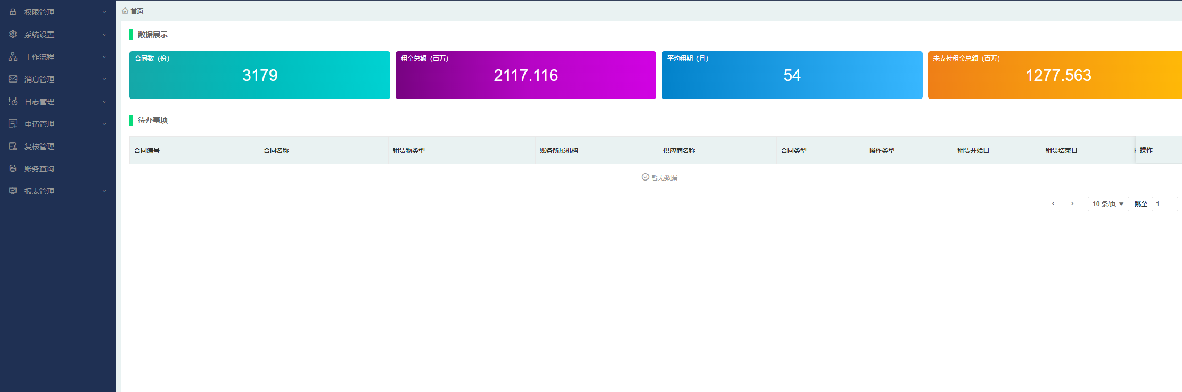Expand the 日志管理 menu chevron
The width and height of the screenshot is (1182, 392).
pyautogui.click(x=104, y=102)
